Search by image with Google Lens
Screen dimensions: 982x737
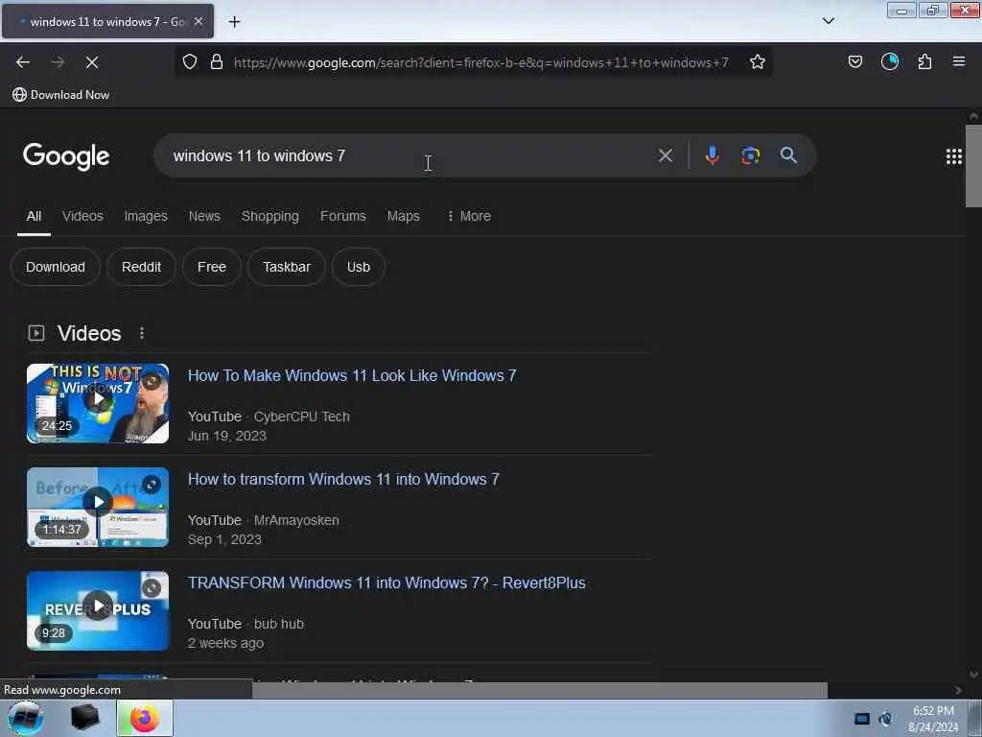click(x=750, y=155)
